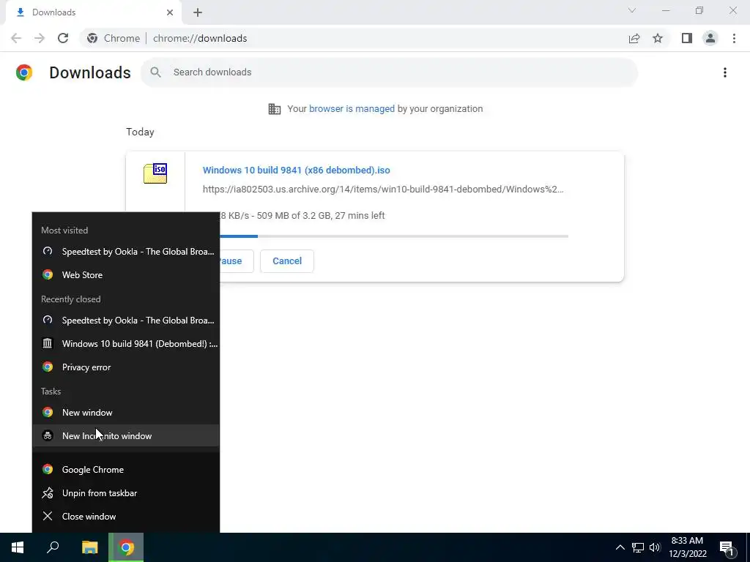The width and height of the screenshot is (750, 562).
Task: Launch Google Chrome from the jump list
Action: (x=126, y=469)
